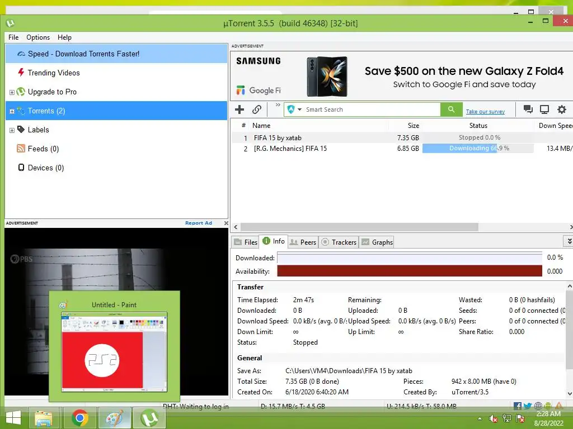This screenshot has width=573, height=429.
Task: Click the warning triangle icon in status bar
Action: pyautogui.click(x=559, y=406)
